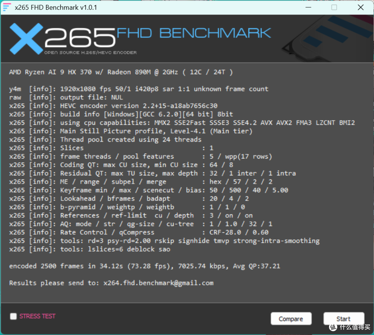Image resolution: width=374 pixels, height=335 pixels.
Task: Click the build info GCC 6.2.0 line
Action: point(121,114)
